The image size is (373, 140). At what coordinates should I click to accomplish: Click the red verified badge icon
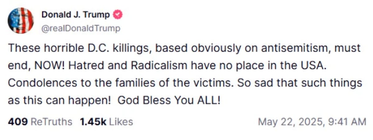pyautogui.click(x=119, y=14)
